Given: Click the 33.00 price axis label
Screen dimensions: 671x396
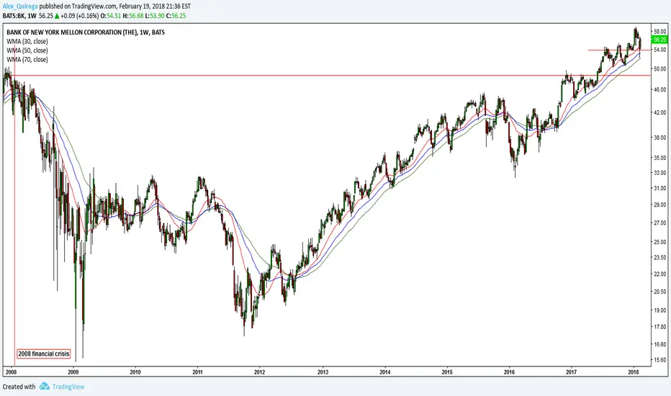Looking at the screenshot, I should pos(660,173).
